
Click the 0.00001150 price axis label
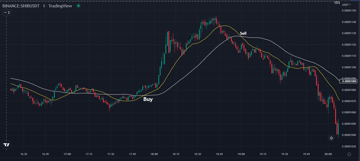point(349,11)
